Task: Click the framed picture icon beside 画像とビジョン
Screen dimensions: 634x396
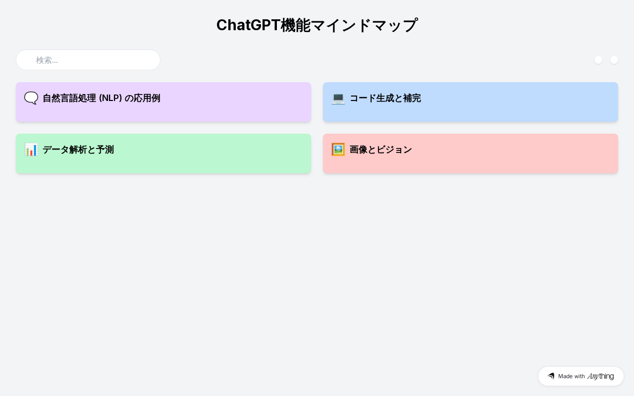Action: pyautogui.click(x=338, y=149)
